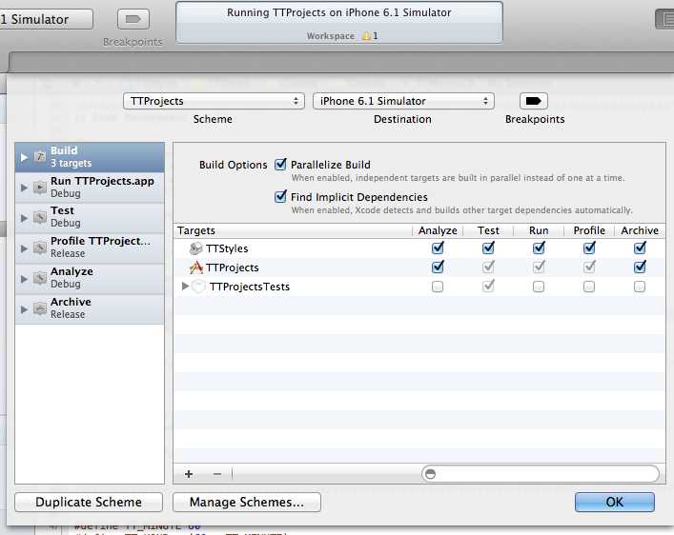
Task: Expand the Test action disclosure triangle
Action: [x=24, y=218]
